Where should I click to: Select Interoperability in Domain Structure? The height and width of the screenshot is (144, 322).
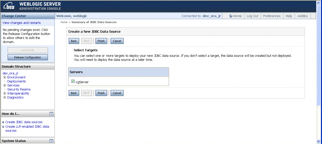[x=18, y=93]
